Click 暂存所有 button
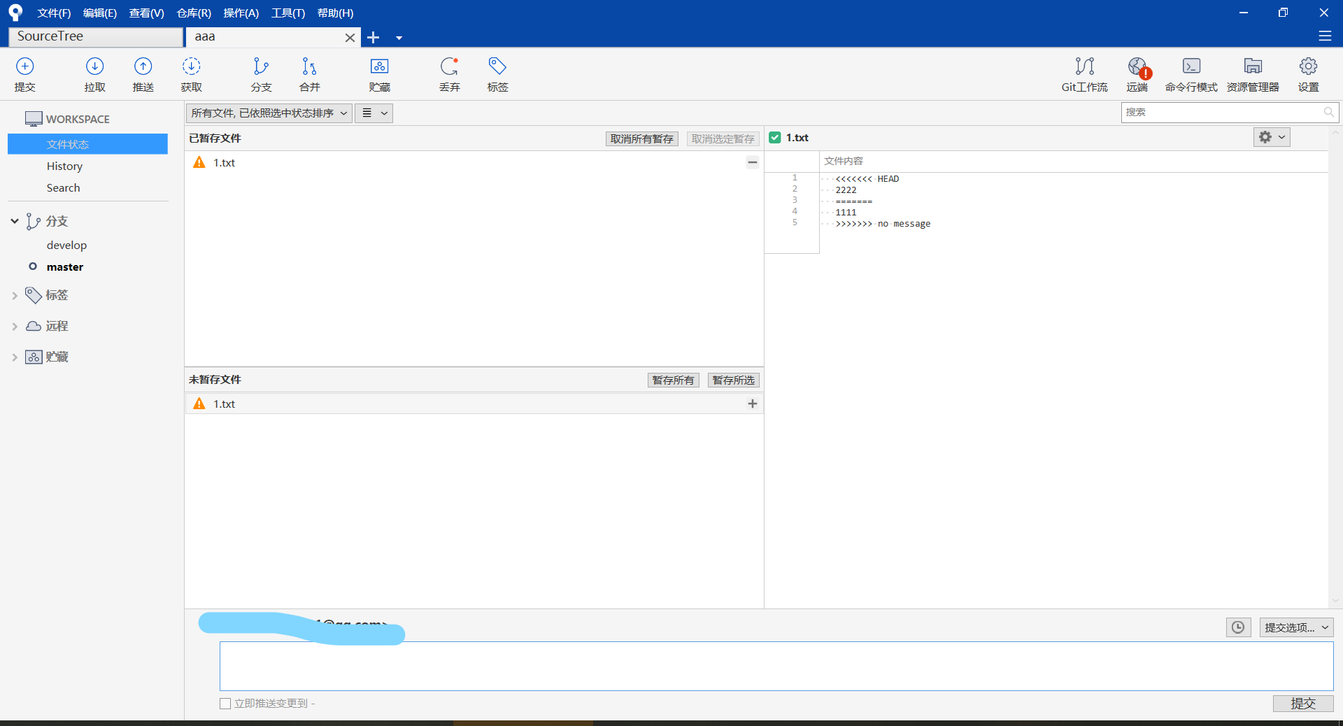This screenshot has width=1343, height=726. [x=673, y=380]
